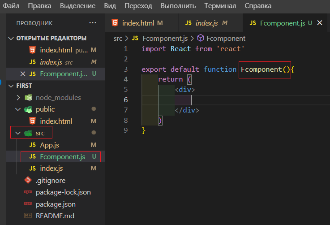The width and height of the screenshot is (330, 225).
Task: Click the HTML5 icon on index.html tab
Action: coord(115,23)
